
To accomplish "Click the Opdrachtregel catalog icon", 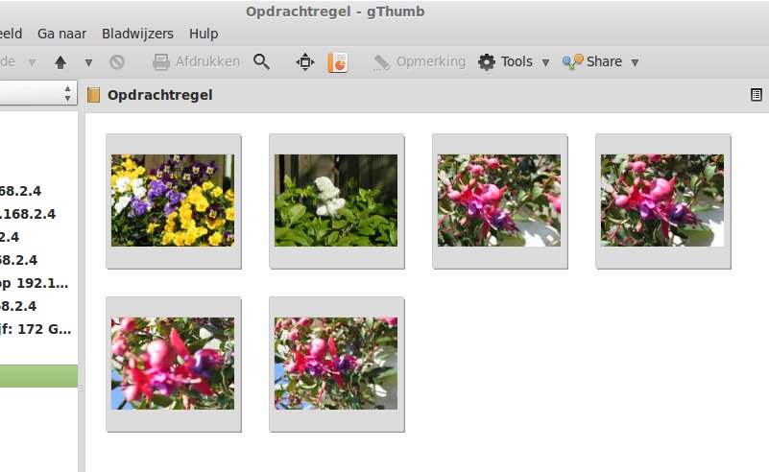I will click(x=93, y=95).
